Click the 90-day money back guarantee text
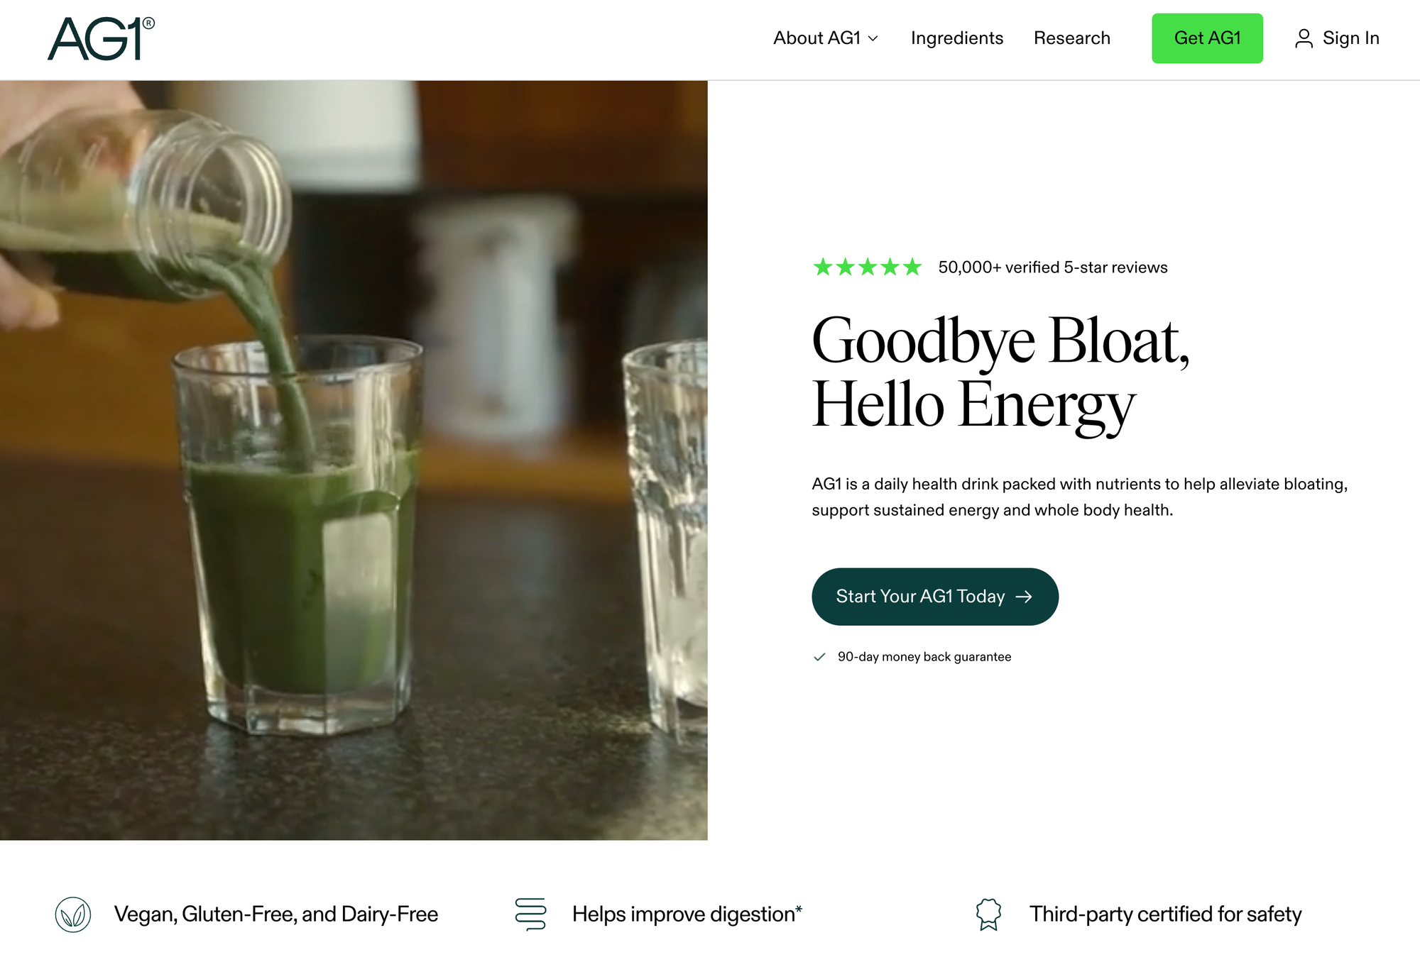This screenshot has height=962, width=1420. 924,657
